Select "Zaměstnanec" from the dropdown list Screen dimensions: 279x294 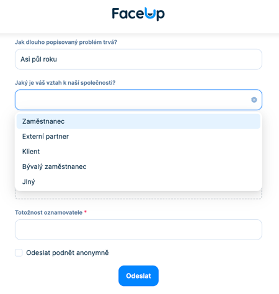[x=138, y=121]
